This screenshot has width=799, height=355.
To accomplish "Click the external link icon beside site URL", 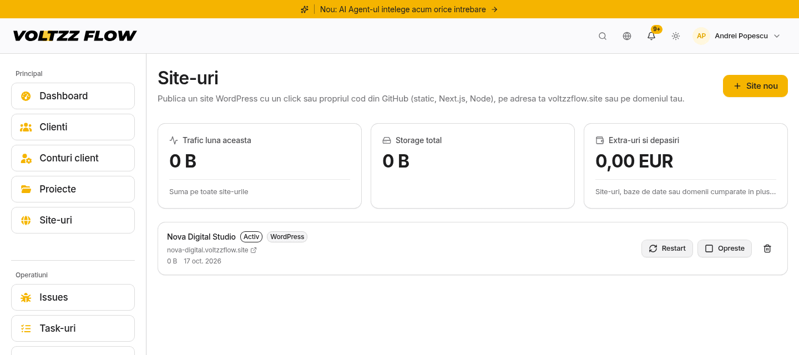I will click(x=254, y=250).
